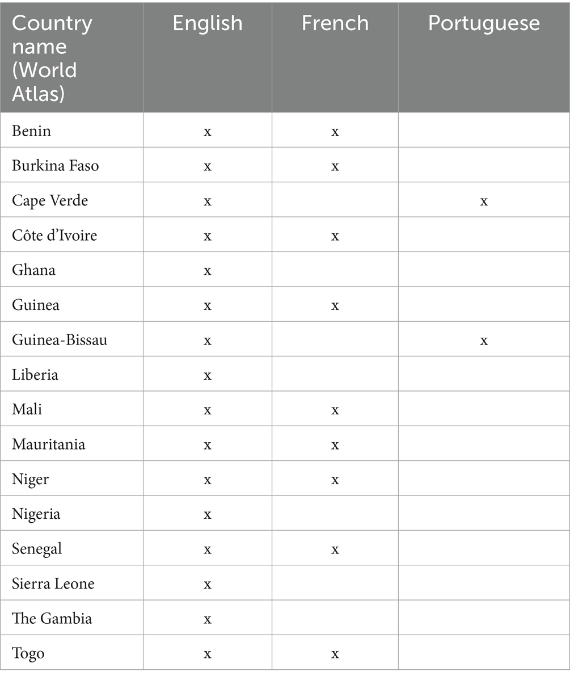Click the Benin country cell
Screen dimensions: 570x680
pyautogui.click(x=32, y=131)
